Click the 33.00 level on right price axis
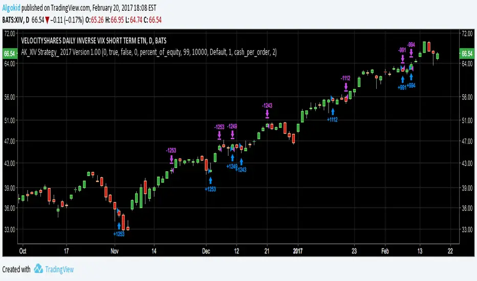 tap(467, 230)
